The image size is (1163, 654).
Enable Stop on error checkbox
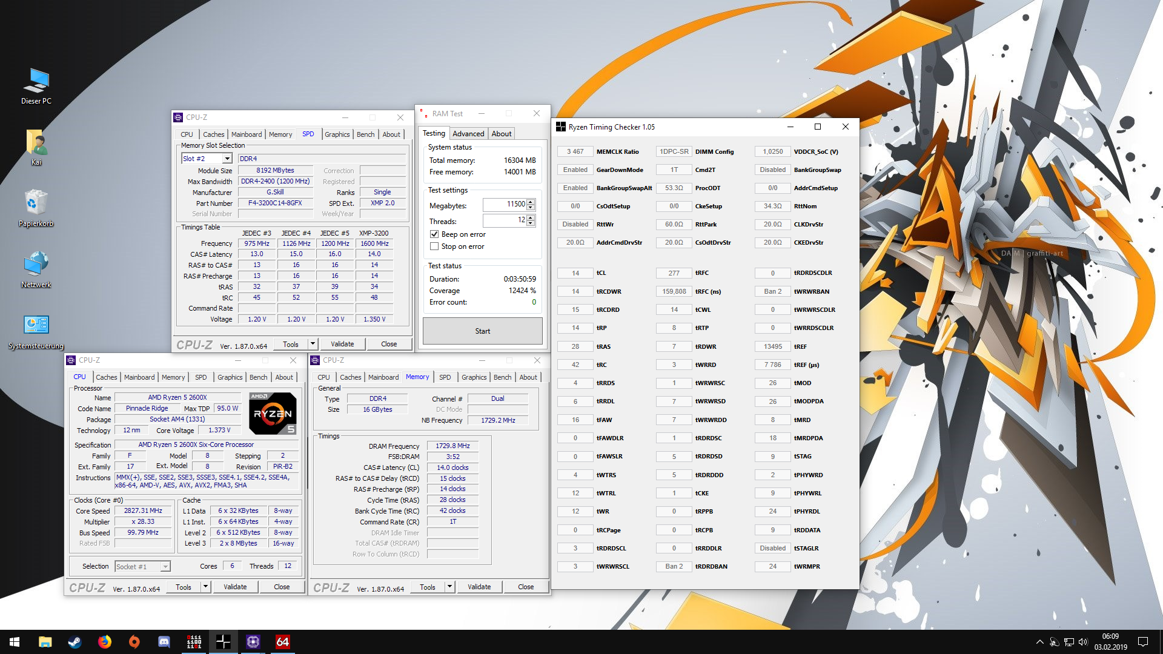[434, 246]
